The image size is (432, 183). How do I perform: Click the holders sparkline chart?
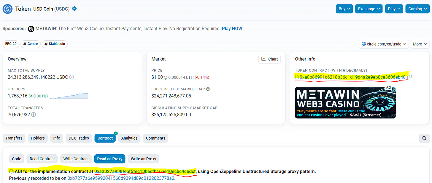click(x=69, y=96)
